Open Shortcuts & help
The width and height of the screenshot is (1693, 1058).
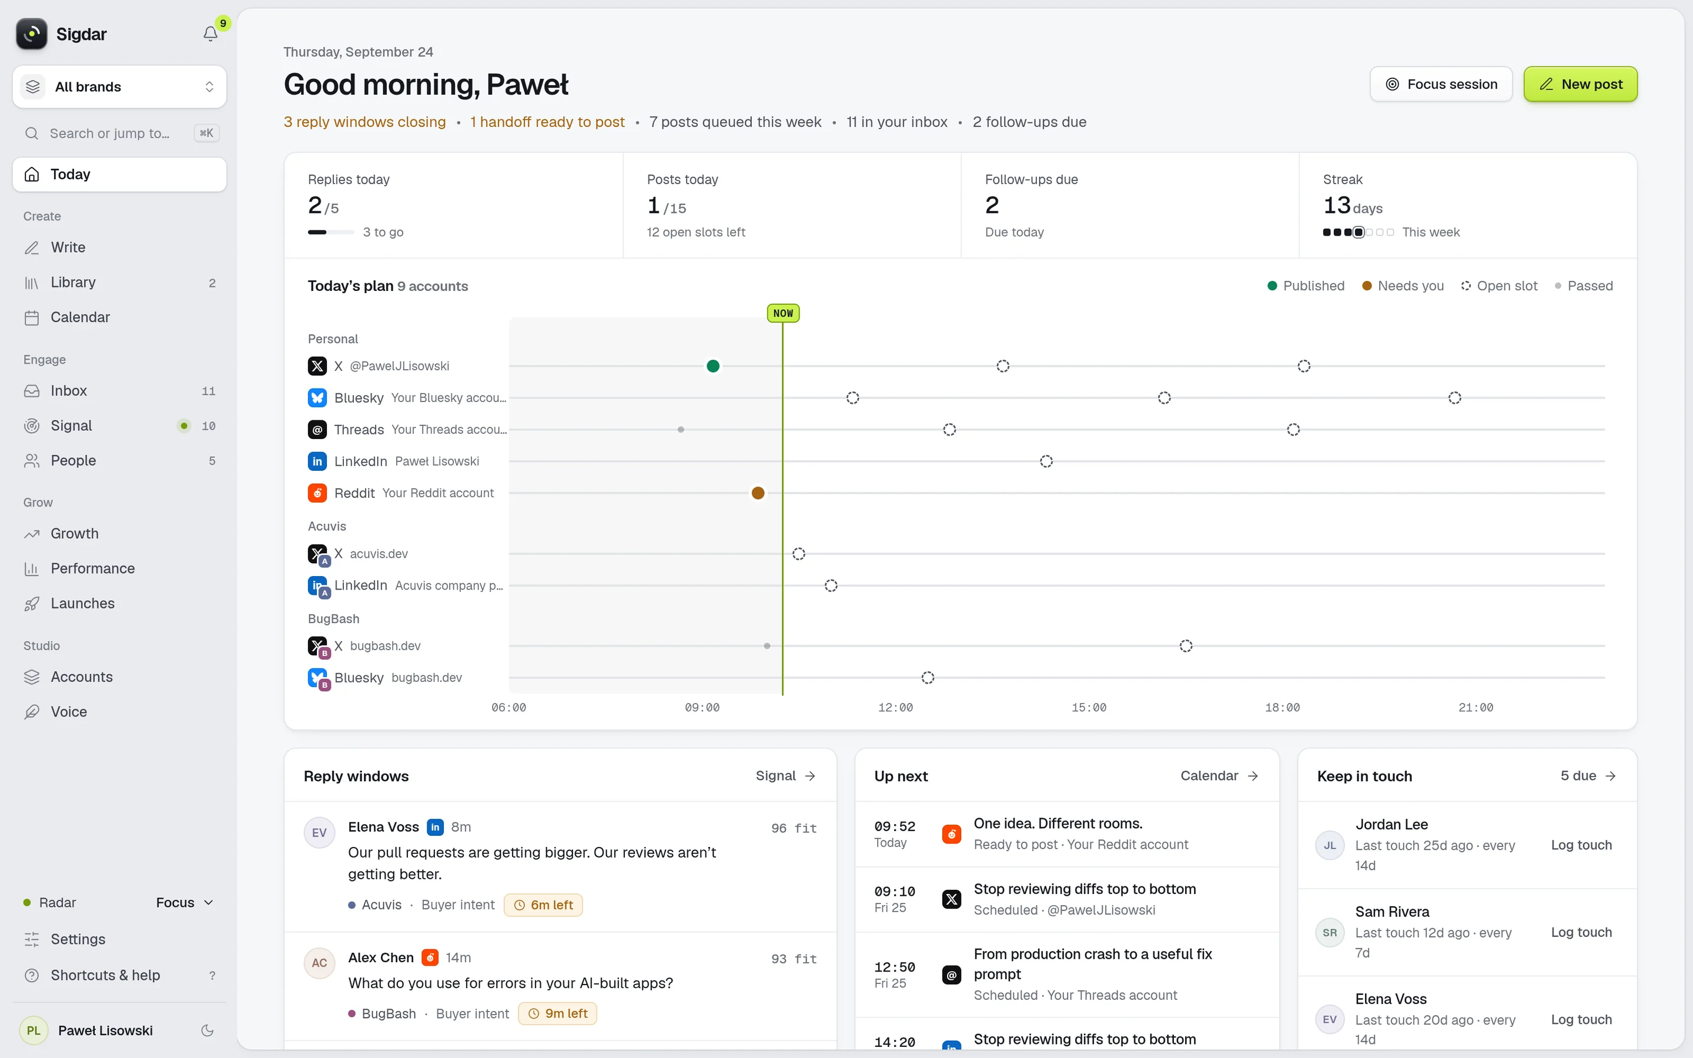tap(120, 976)
